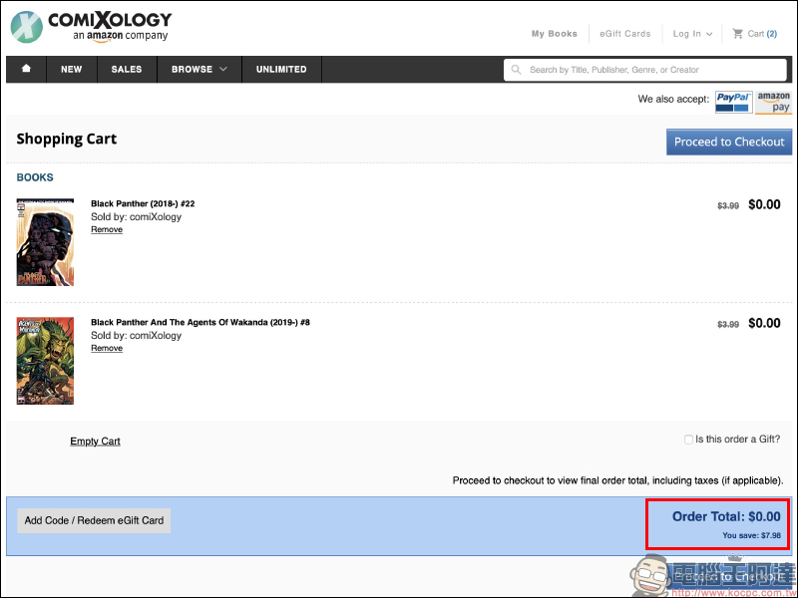Image resolution: width=798 pixels, height=598 pixels.
Task: Open the UNLIMITED section
Action: coord(281,69)
